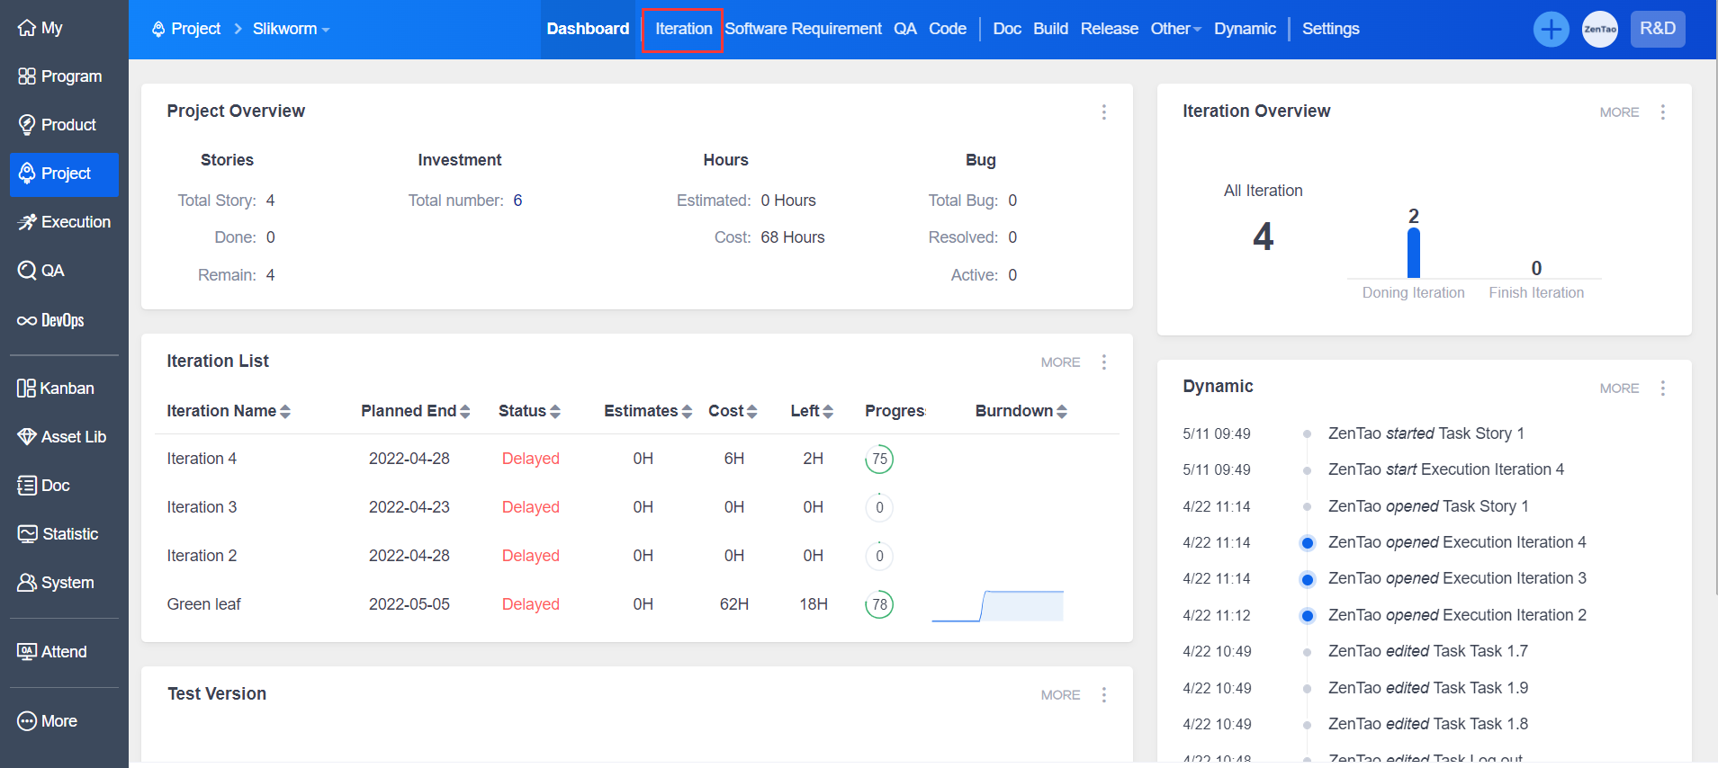The image size is (1718, 768).
Task: Click Green leaf's 78 progress ring
Action: point(879,605)
